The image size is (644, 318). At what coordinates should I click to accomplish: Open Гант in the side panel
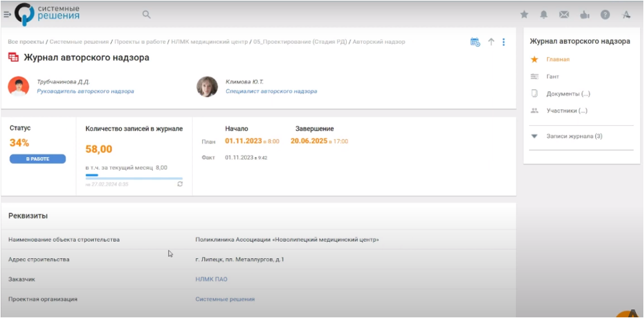pos(552,77)
